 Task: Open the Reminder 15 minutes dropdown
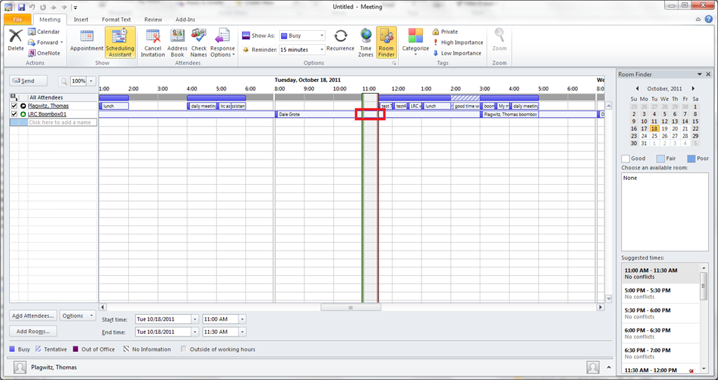click(x=322, y=50)
